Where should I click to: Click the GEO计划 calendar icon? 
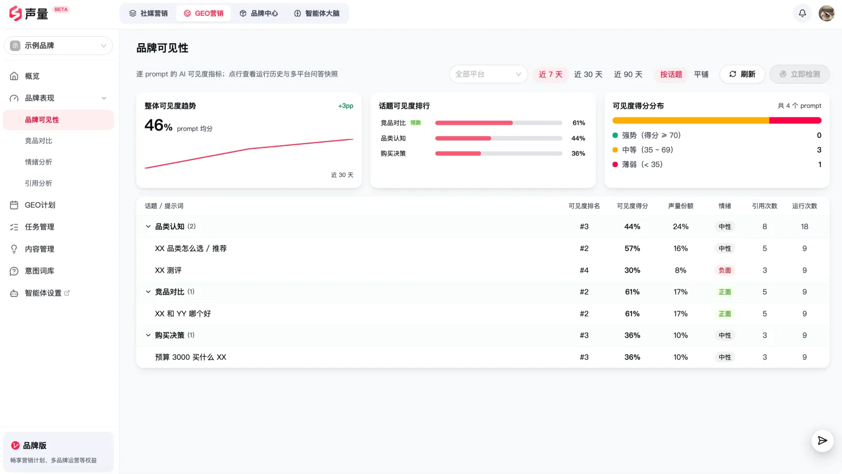click(x=14, y=205)
